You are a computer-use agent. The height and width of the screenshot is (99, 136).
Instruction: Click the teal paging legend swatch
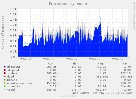(x=5, y=80)
